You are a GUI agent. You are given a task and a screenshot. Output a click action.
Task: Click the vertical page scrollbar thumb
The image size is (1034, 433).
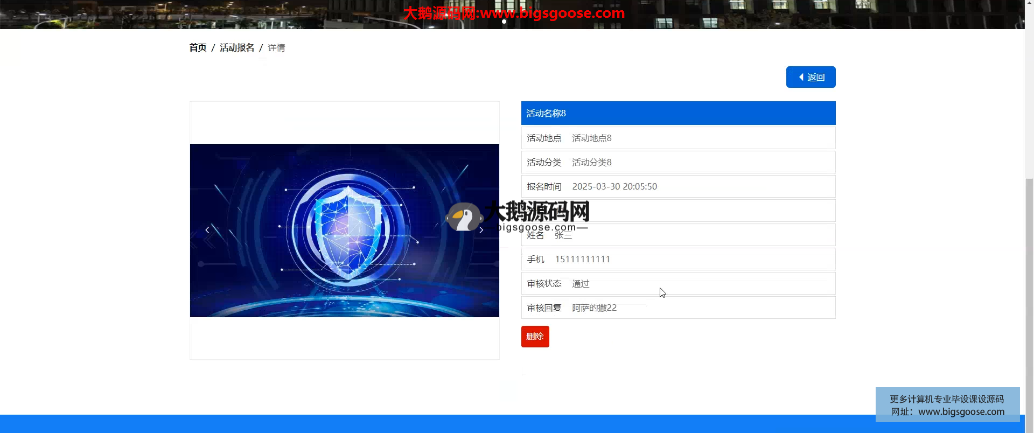point(1029,302)
